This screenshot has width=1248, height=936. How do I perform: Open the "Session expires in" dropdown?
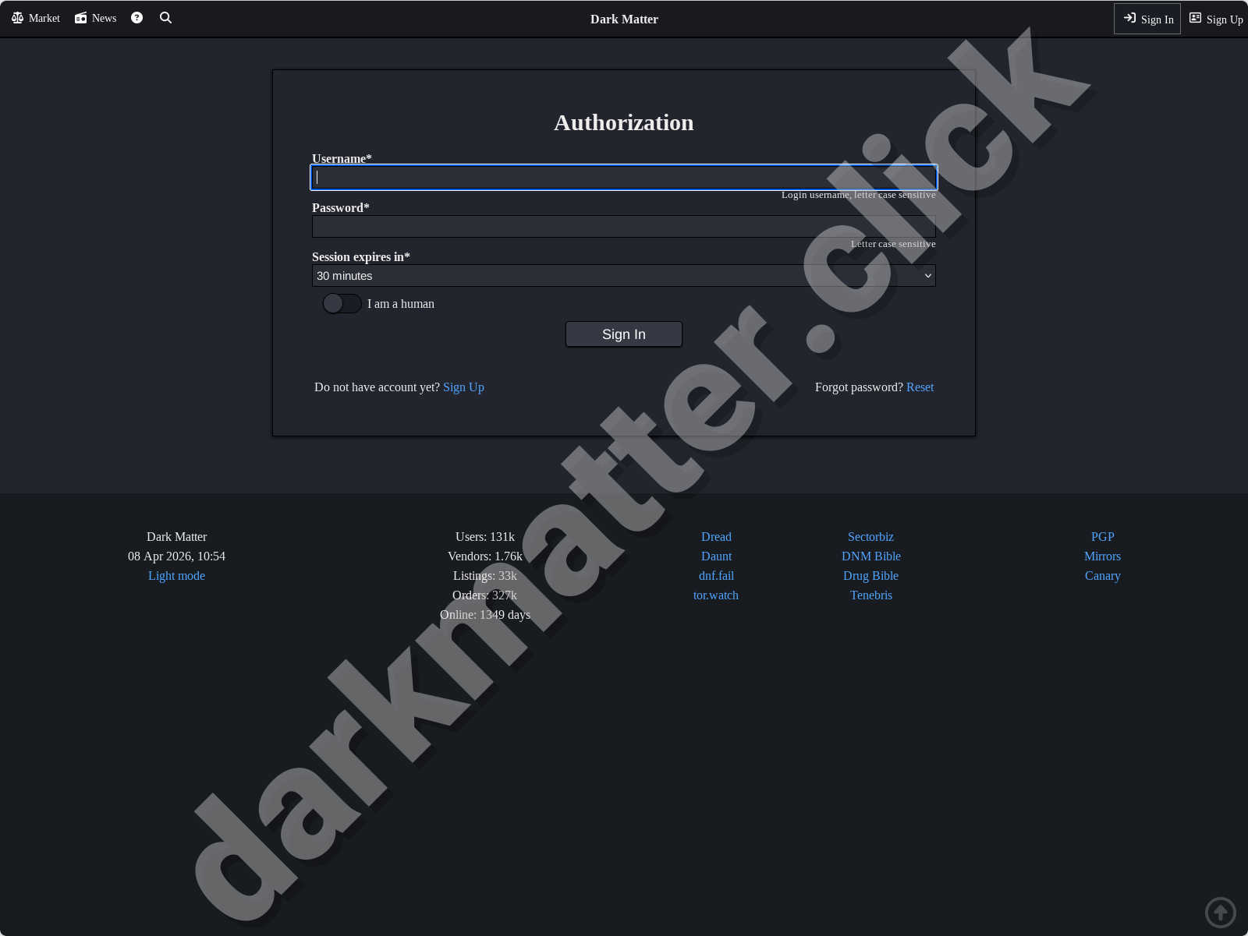623,275
